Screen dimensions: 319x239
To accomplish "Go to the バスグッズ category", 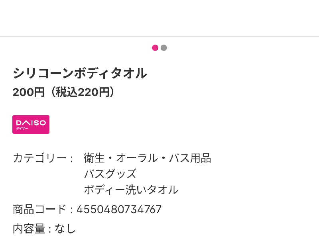I will [x=110, y=174].
